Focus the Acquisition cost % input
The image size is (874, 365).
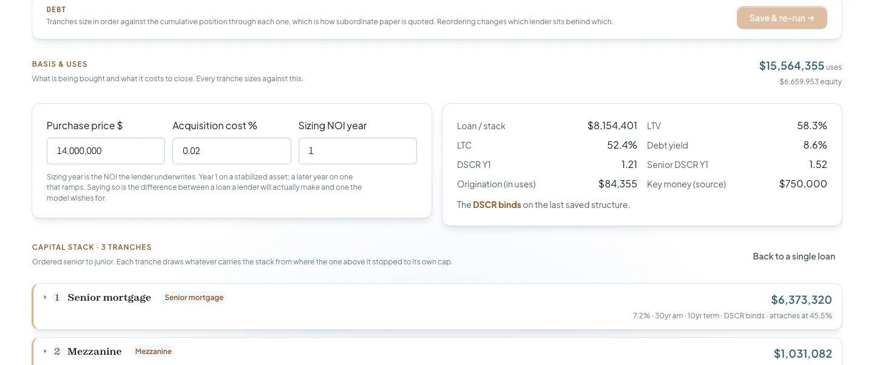pyautogui.click(x=232, y=151)
